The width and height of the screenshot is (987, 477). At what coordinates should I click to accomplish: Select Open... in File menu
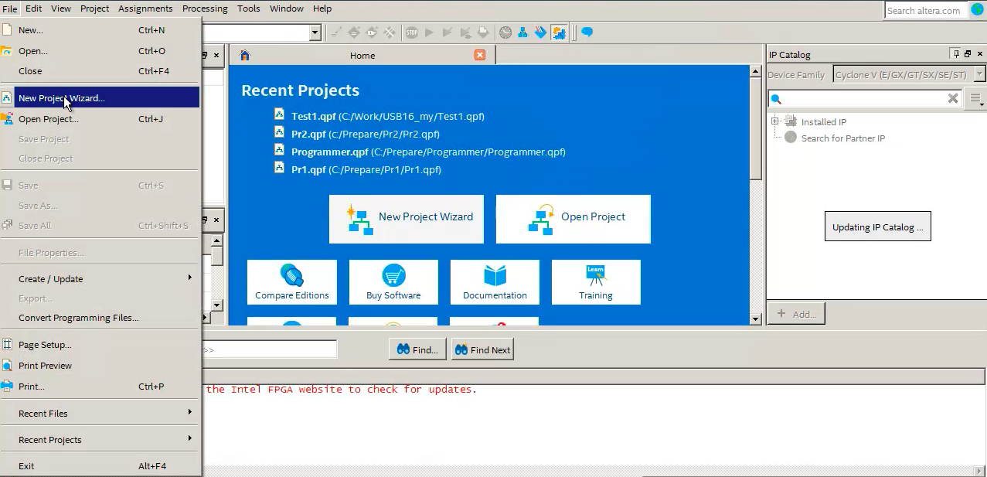click(x=100, y=51)
